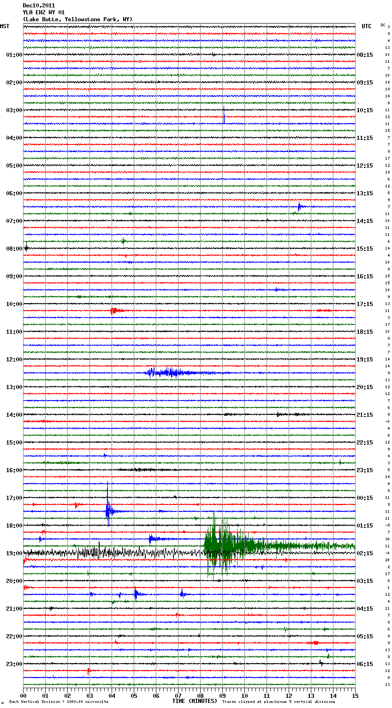Click the 12:15 UTC time label
The height and width of the screenshot is (708, 392).
365,166
